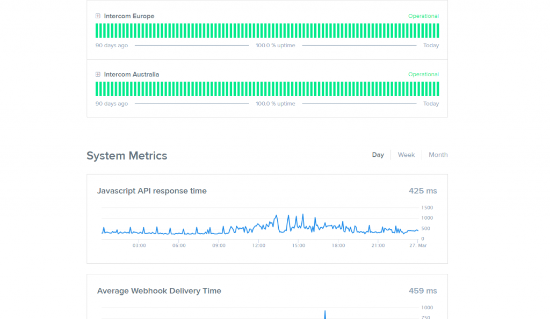Expand the Intercom Australia component group

pyautogui.click(x=98, y=75)
